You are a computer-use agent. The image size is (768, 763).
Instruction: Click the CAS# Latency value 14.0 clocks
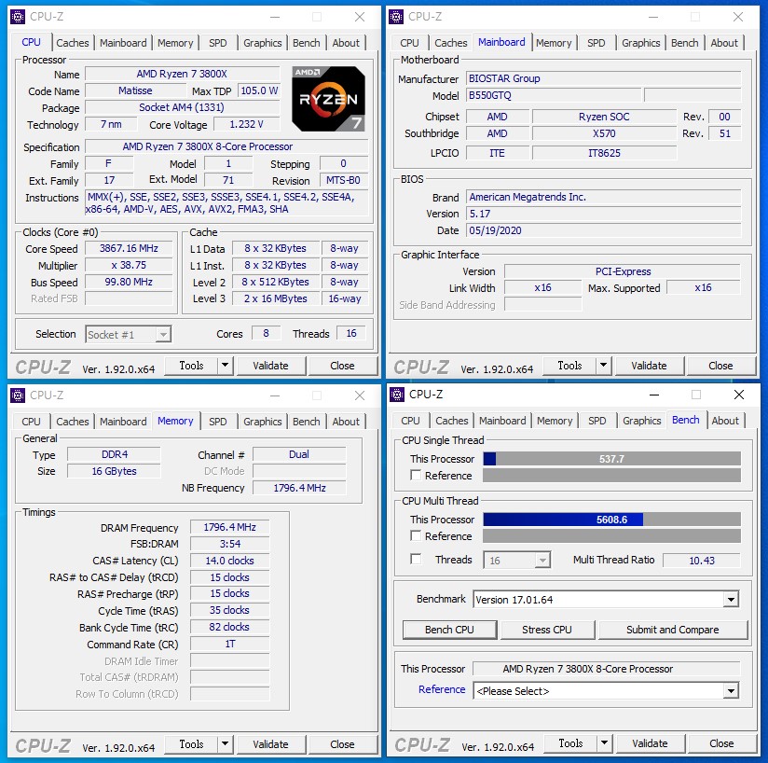pos(229,561)
